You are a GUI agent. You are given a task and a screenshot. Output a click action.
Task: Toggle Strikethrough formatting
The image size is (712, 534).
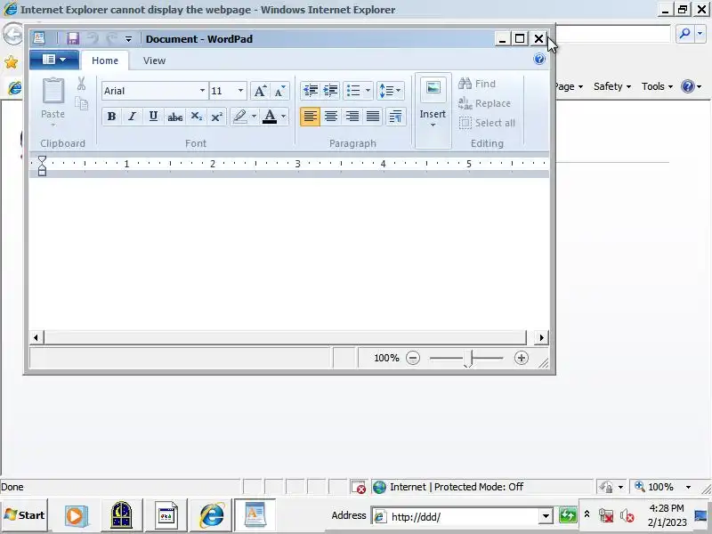[174, 117]
